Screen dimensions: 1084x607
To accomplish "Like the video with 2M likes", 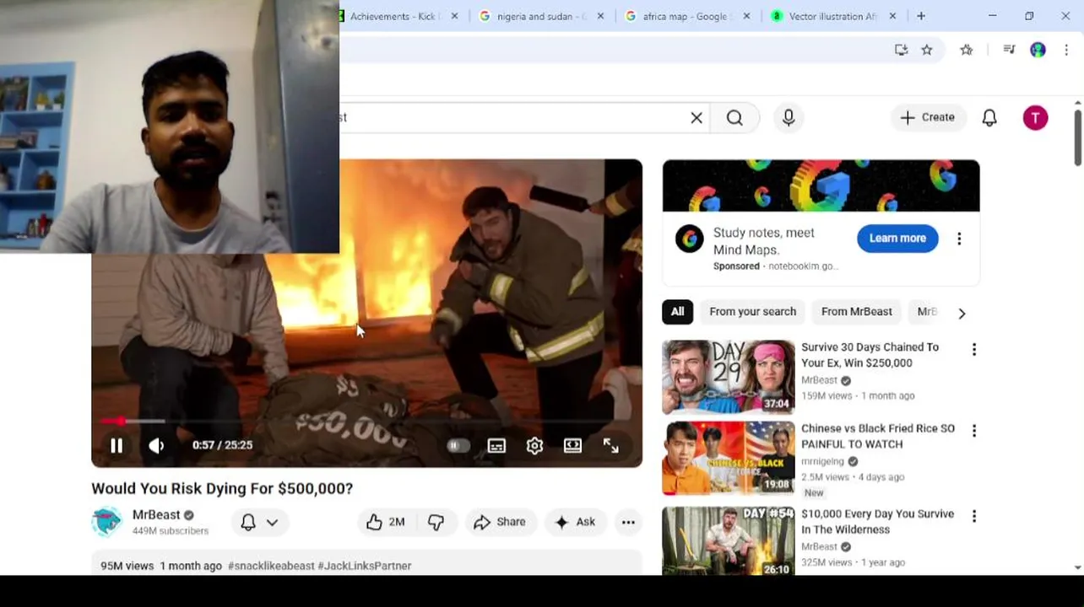I will point(386,522).
